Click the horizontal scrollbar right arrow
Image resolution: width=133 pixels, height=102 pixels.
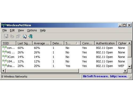click(125, 71)
